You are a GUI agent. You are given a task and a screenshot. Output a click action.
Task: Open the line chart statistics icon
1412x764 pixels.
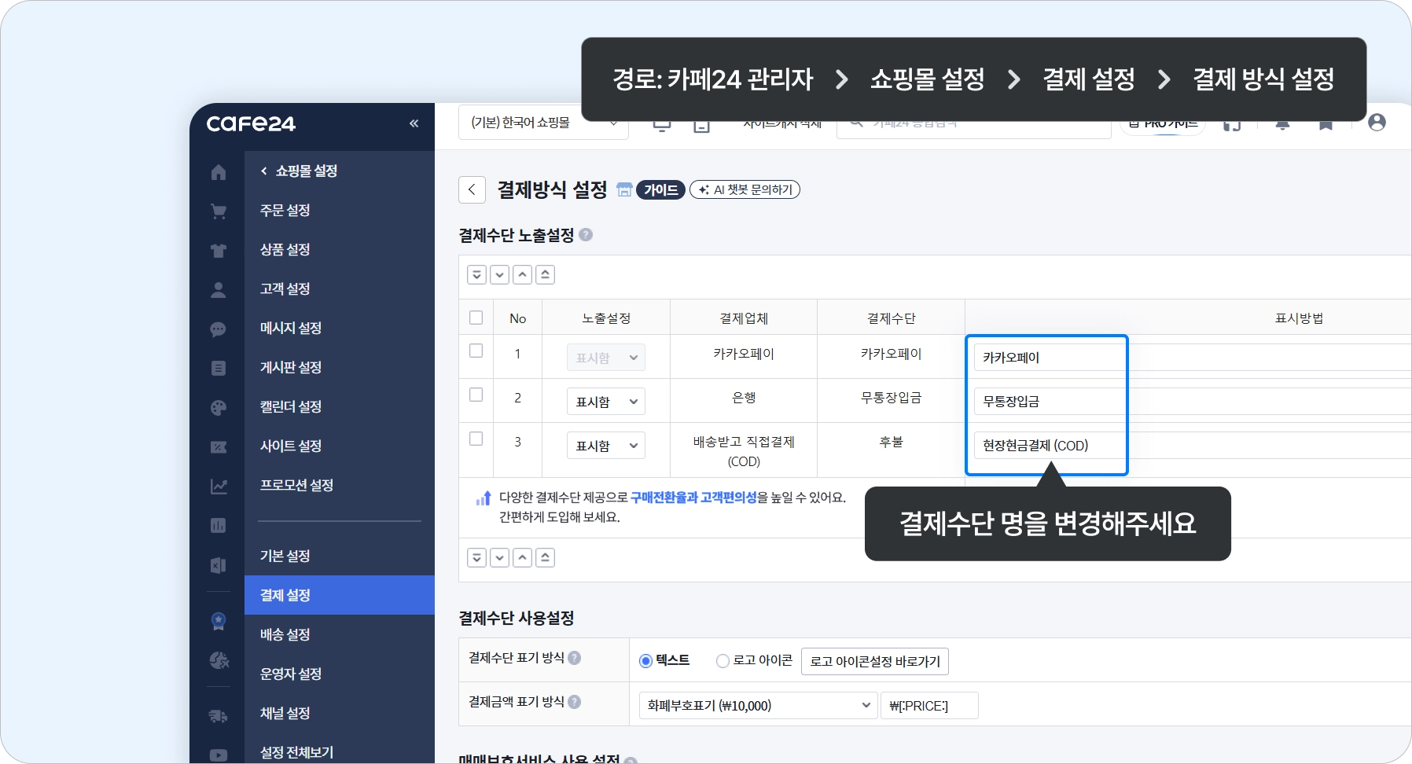[219, 487]
